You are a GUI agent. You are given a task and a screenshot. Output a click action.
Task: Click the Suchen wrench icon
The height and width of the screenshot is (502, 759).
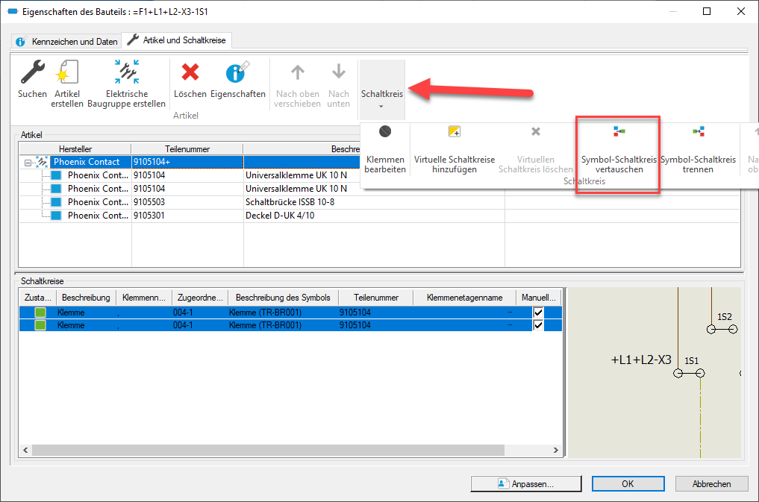coord(32,73)
